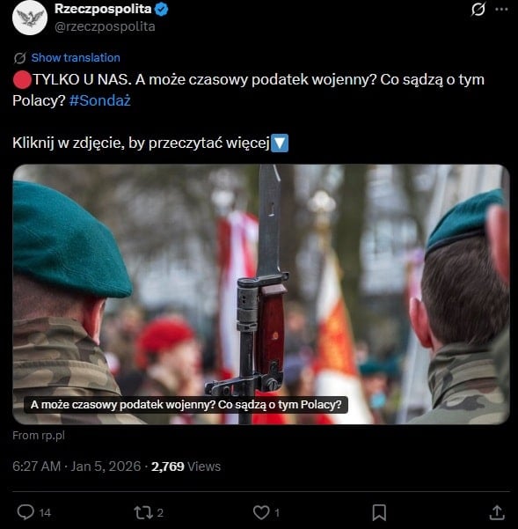
Task: Bookmark the post
Action: [x=379, y=512]
